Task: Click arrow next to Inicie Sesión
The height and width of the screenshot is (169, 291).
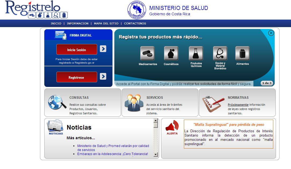Action: 103,49
